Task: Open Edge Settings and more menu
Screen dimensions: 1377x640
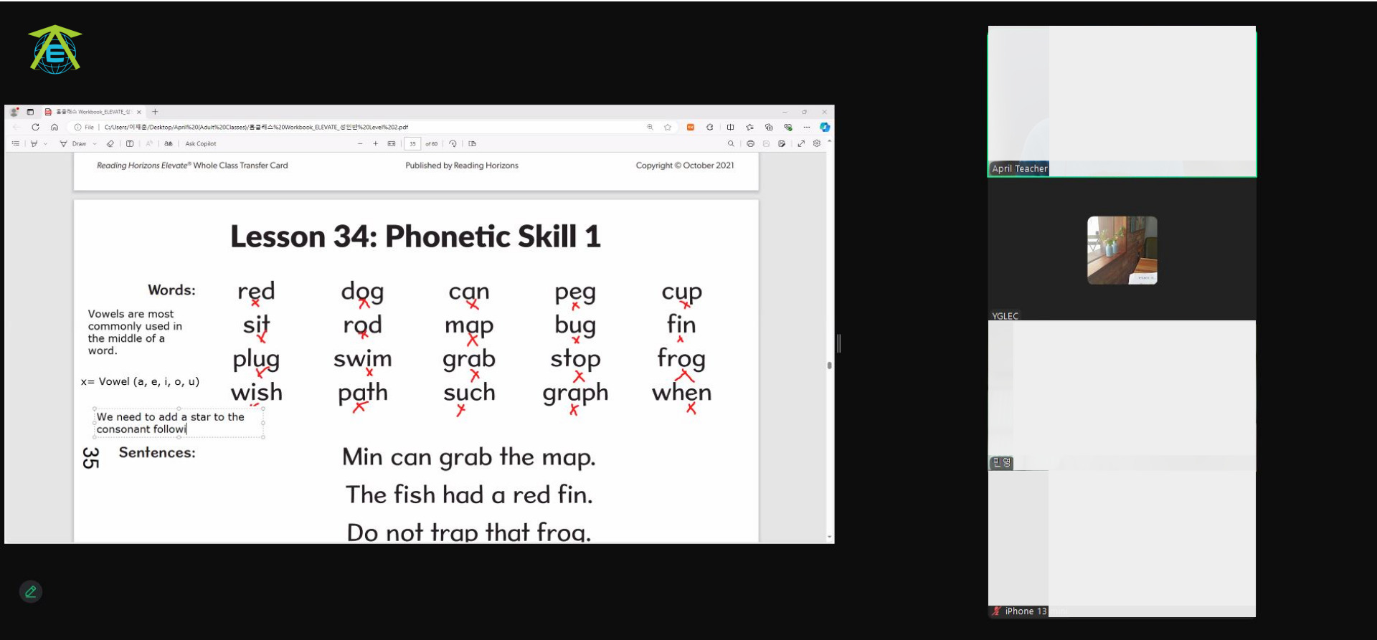Action: [807, 127]
